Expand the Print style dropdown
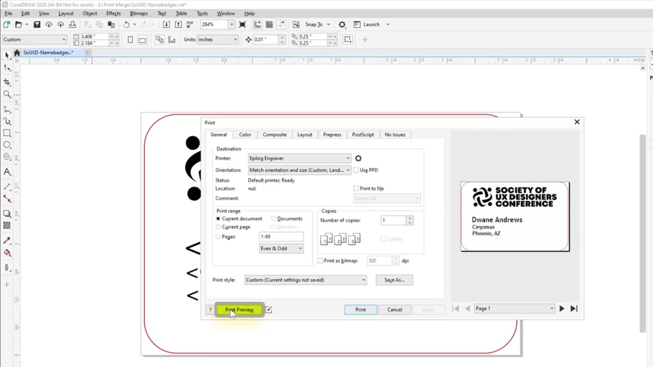653x367 pixels. (x=306, y=280)
